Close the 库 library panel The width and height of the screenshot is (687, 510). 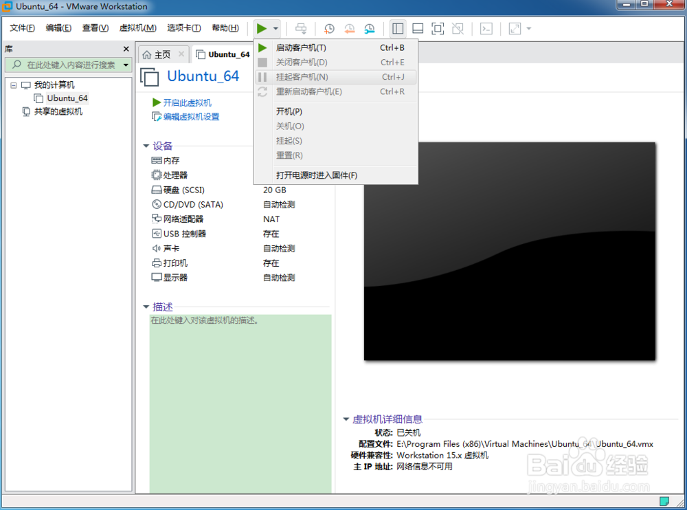pyautogui.click(x=126, y=49)
